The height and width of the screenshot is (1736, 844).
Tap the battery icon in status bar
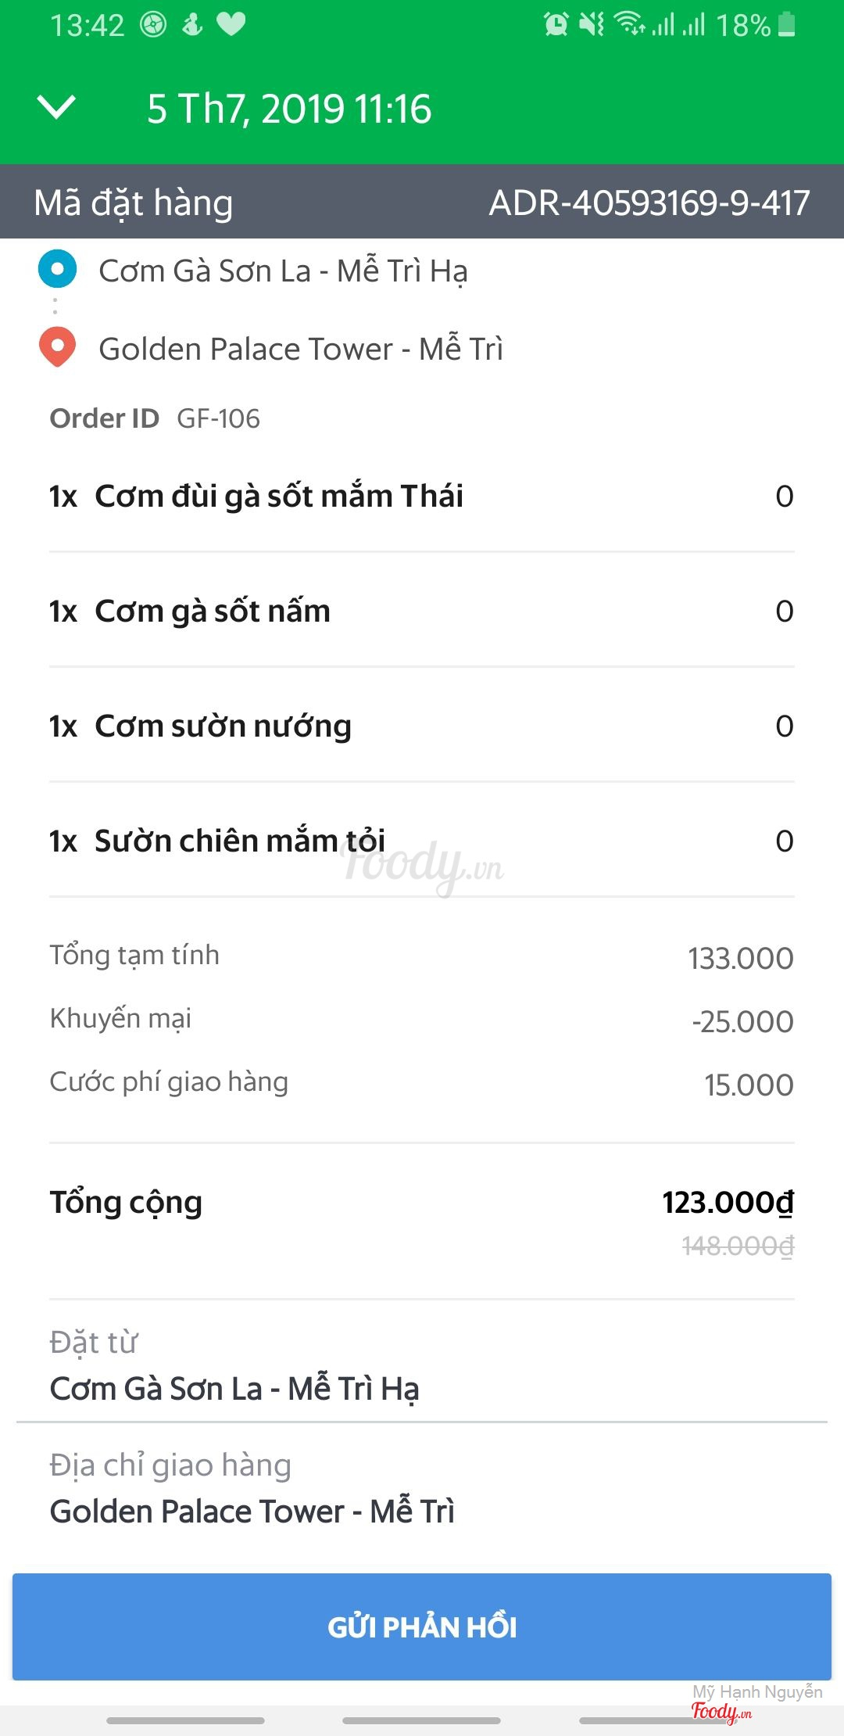click(787, 24)
